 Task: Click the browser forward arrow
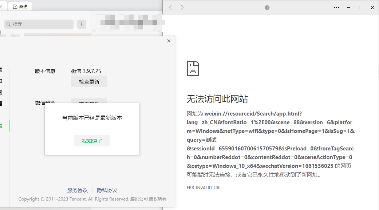(182, 8)
